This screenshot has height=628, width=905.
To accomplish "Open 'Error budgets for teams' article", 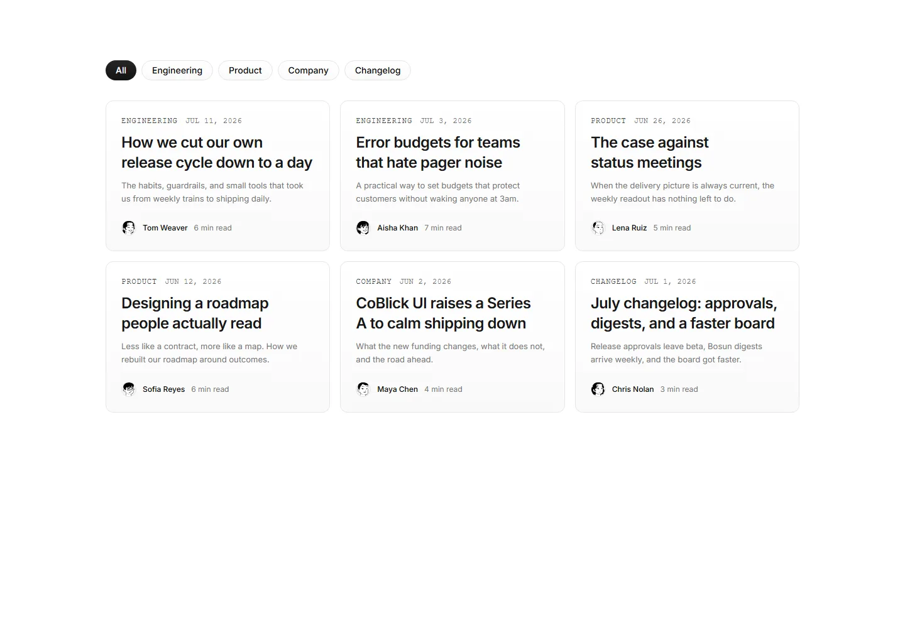I will click(438, 153).
